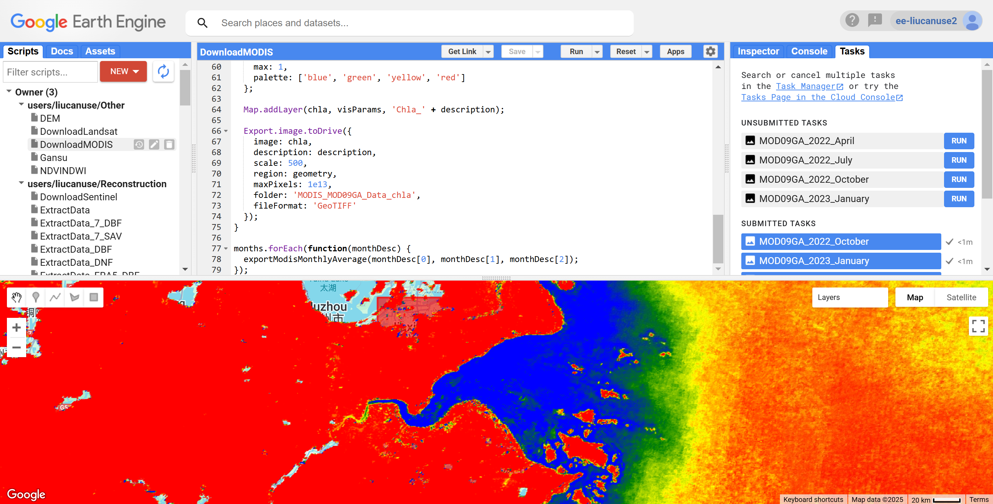Fold code at line 66
The height and width of the screenshot is (504, 993).
(x=226, y=131)
